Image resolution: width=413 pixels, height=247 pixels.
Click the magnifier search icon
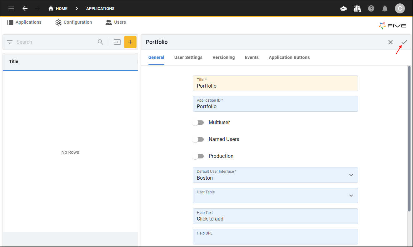pyautogui.click(x=100, y=42)
